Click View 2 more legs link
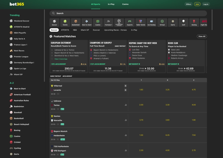Image resolution: width=223 pixels, height=158 pixels. pos(61,59)
